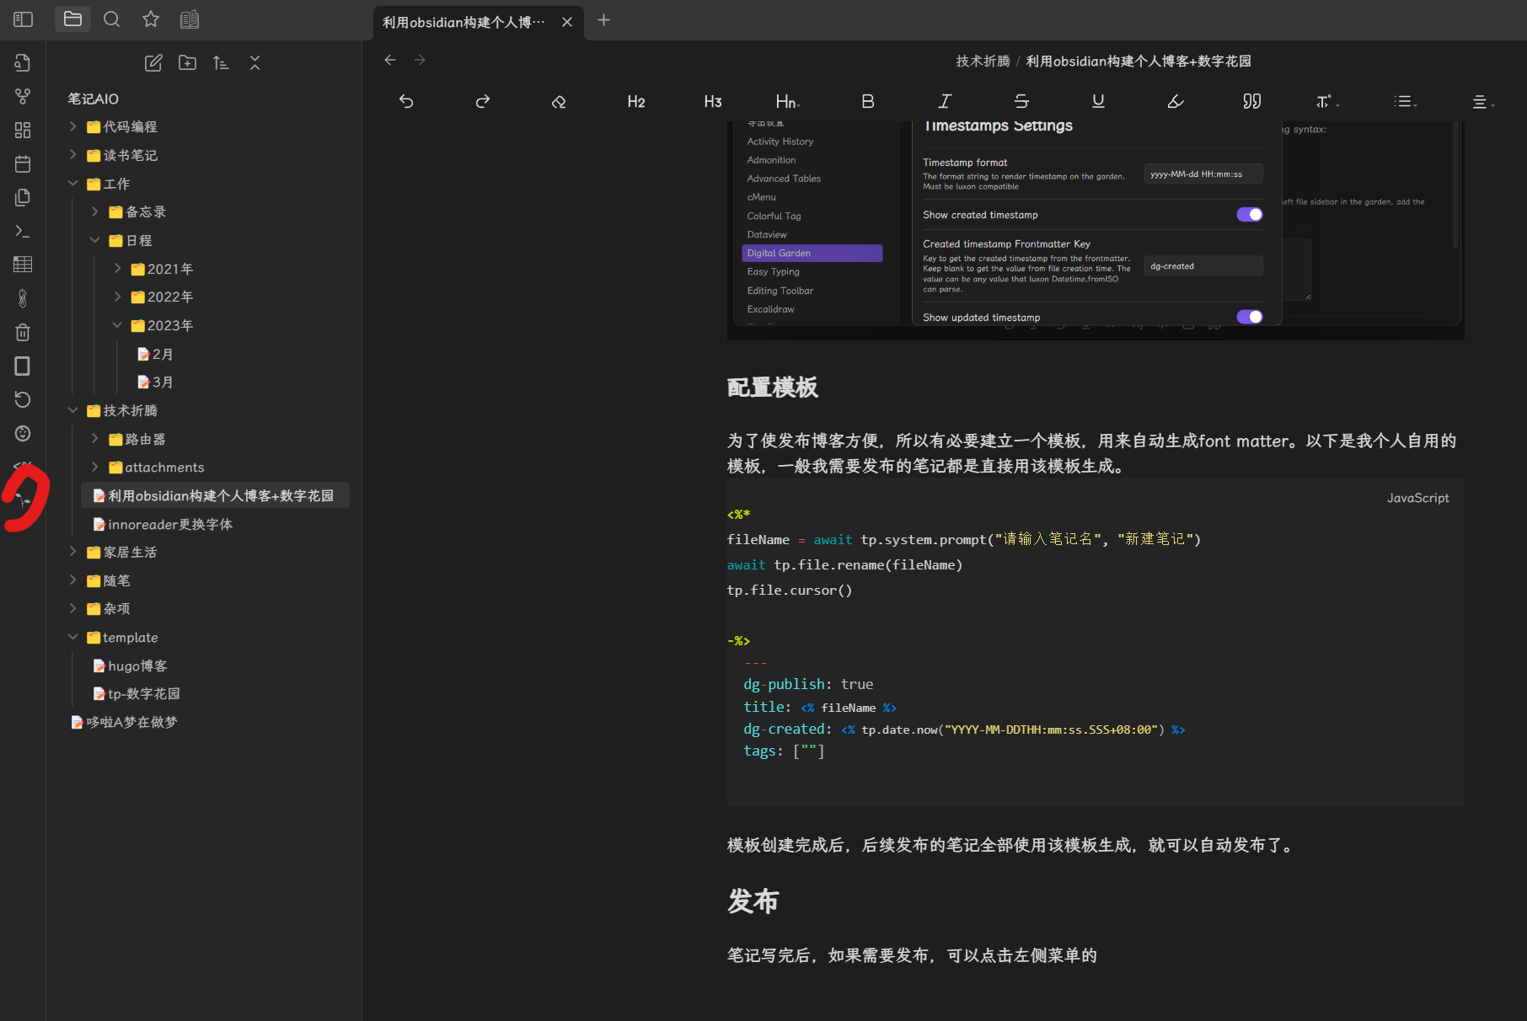Apply highlight with the marker icon
This screenshot has height=1021, width=1527.
pos(1176,101)
